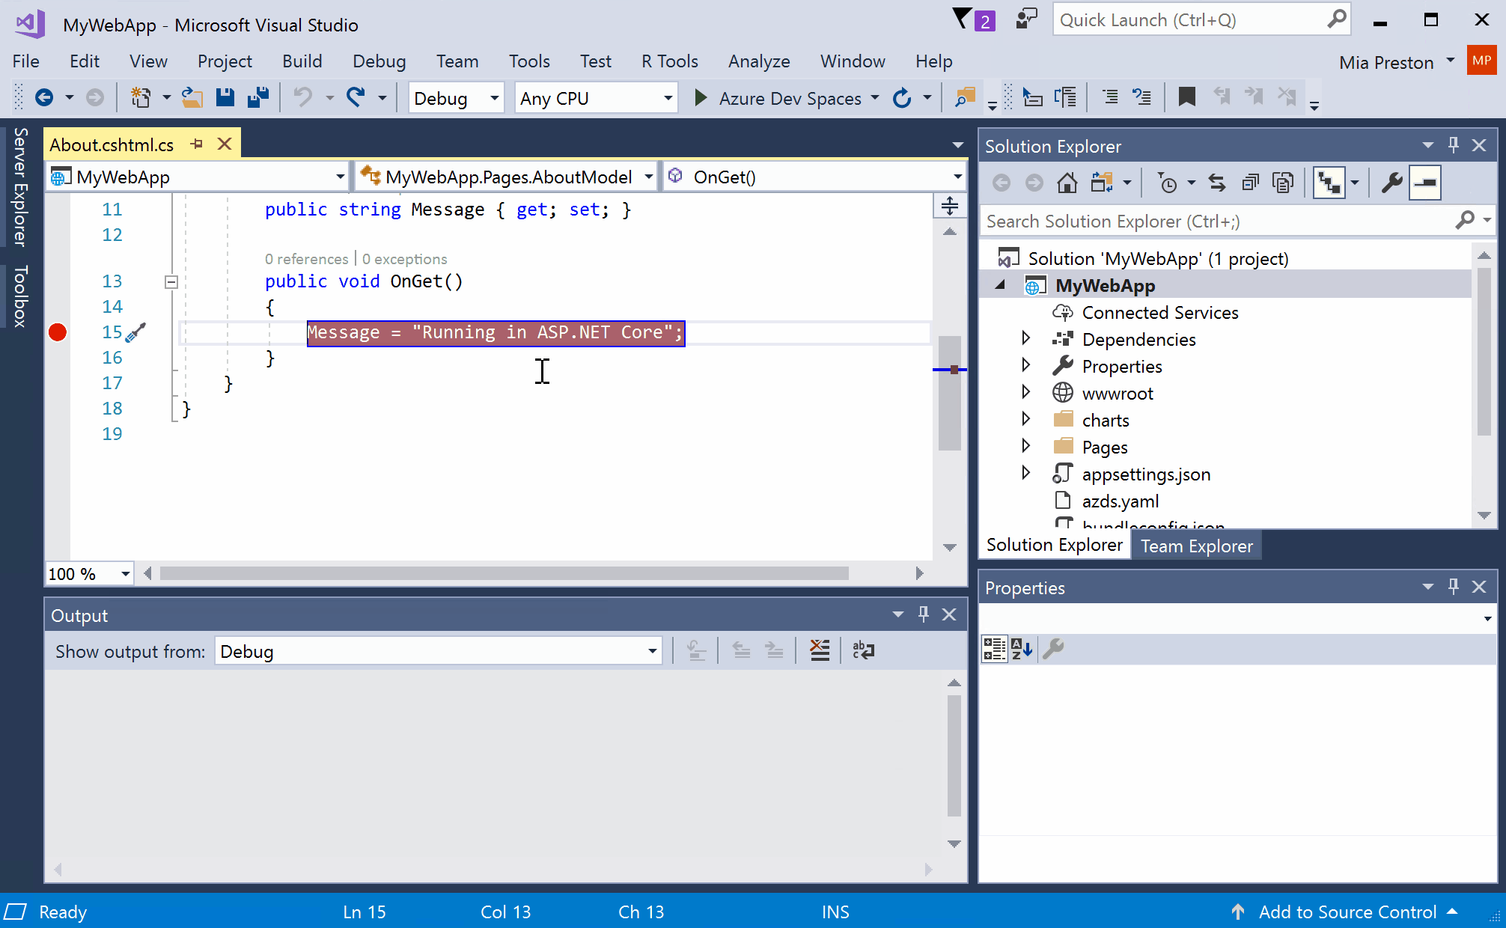Open Show output from Debug dropdown
Viewport: 1506px width, 928px height.
pos(439,652)
